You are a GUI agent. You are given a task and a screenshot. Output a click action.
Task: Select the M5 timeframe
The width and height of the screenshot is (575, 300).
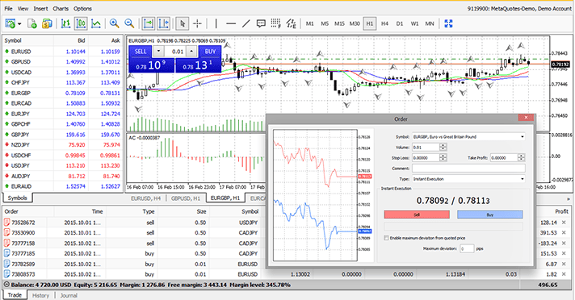(x=325, y=24)
